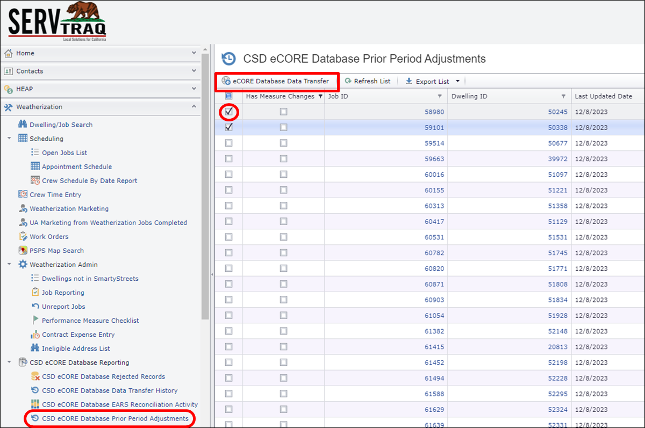645x428 pixels.
Task: Click the sidebar collapse splitter handle
Action: click(211, 274)
